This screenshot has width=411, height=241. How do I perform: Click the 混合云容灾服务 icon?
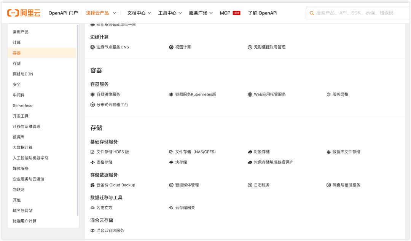click(92, 230)
